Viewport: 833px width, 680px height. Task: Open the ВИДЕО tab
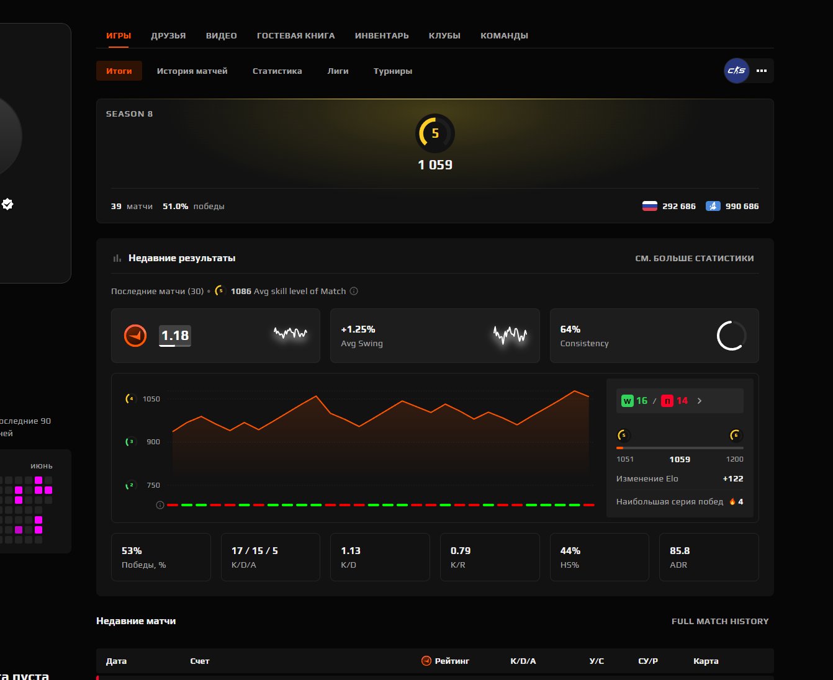click(222, 35)
